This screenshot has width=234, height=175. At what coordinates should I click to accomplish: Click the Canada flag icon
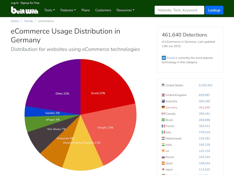[163, 113]
